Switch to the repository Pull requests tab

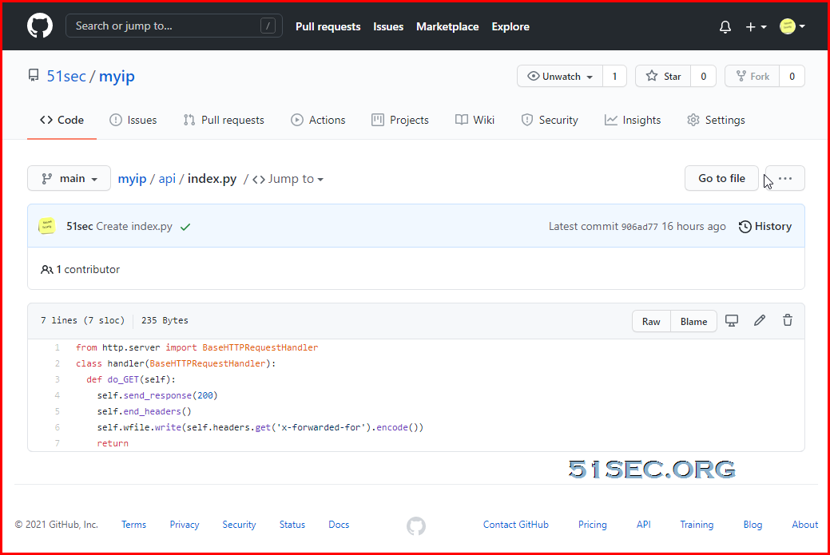224,120
